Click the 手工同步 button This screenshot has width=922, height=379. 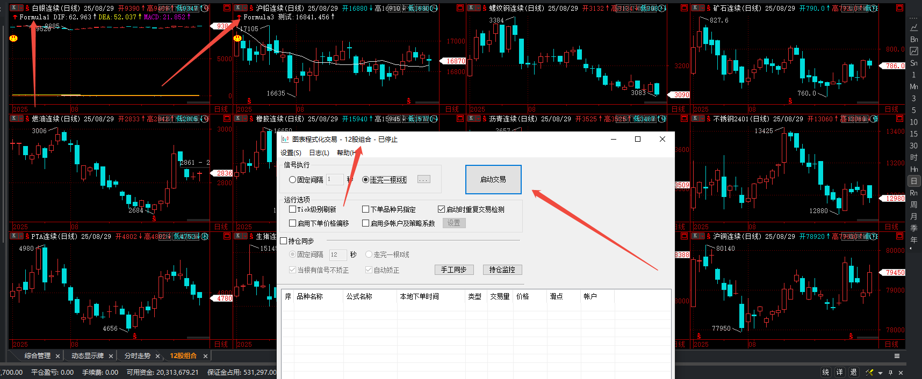(454, 269)
